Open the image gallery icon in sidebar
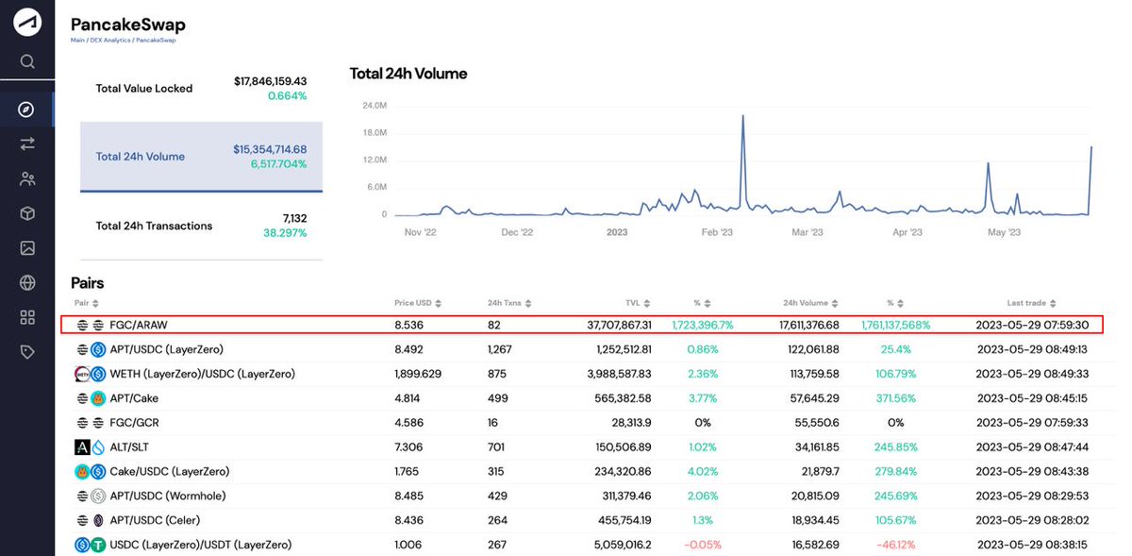Image resolution: width=1132 pixels, height=556 pixels. [27, 248]
